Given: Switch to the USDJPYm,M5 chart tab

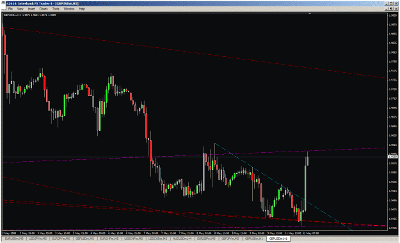Looking at the screenshot, I should coord(38,239).
